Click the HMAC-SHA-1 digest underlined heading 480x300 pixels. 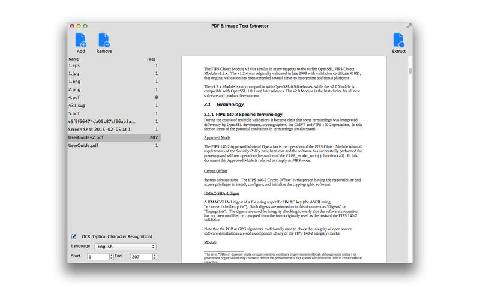pyautogui.click(x=221, y=193)
